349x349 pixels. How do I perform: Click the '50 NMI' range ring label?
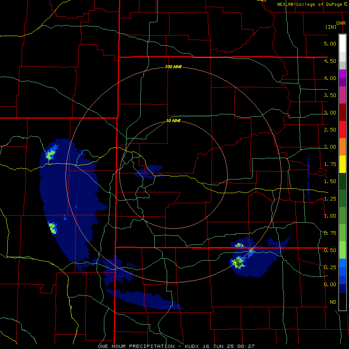click(173, 121)
